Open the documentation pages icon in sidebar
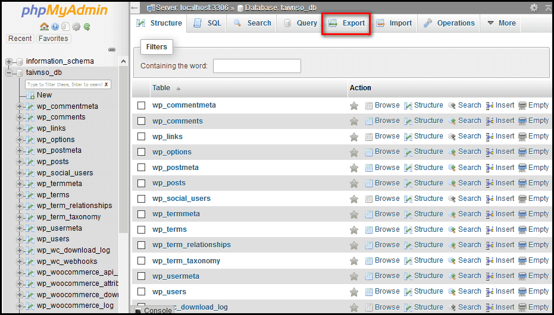Viewport: 554px width, 315px height. click(x=65, y=27)
